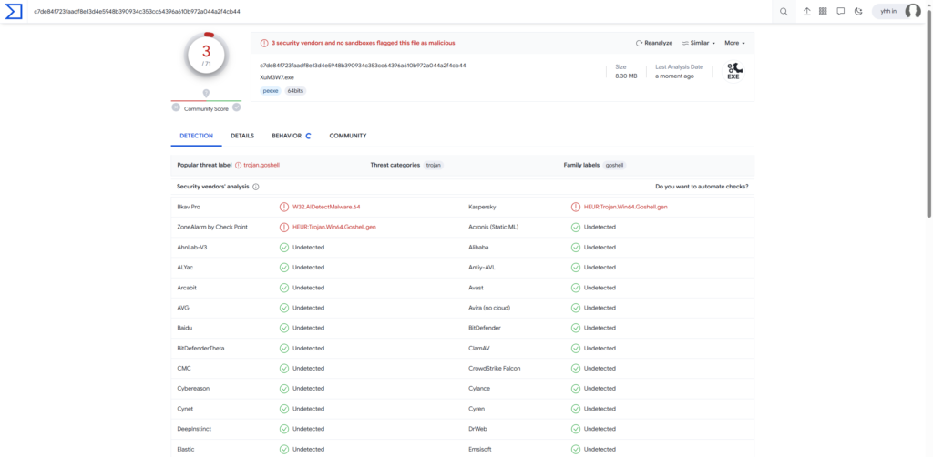
Task: Click the Kaspersky malicious alert icon
Action: click(576, 207)
